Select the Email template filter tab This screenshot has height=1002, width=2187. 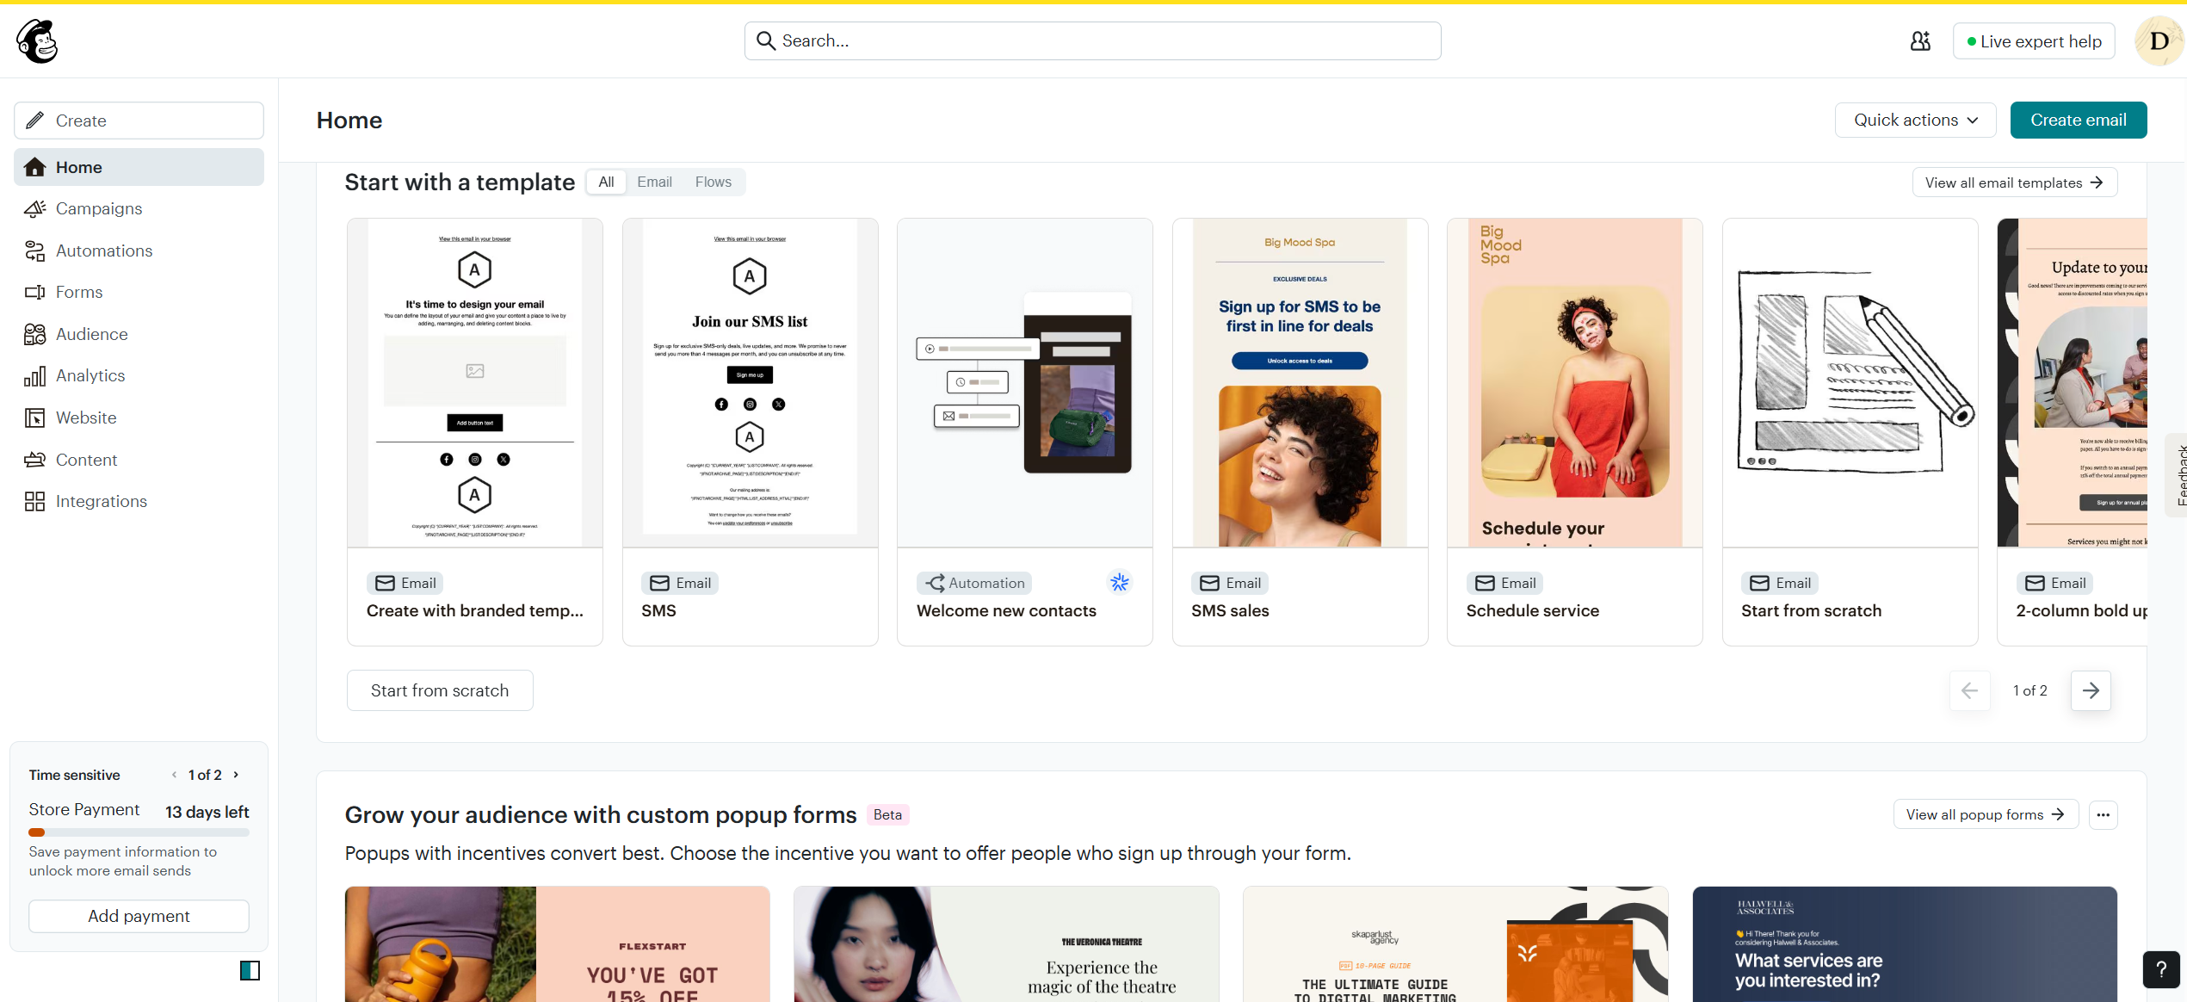coord(654,182)
